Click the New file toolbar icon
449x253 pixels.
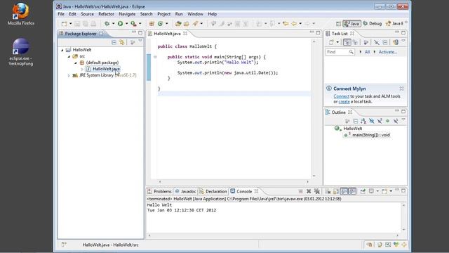pos(65,24)
